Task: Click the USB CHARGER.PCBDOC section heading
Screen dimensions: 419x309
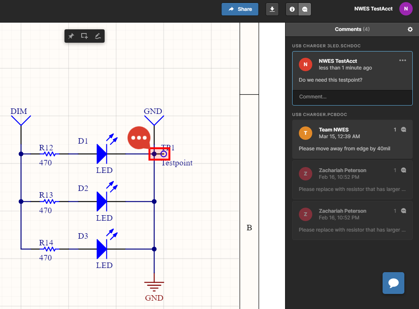Action: [x=320, y=114]
